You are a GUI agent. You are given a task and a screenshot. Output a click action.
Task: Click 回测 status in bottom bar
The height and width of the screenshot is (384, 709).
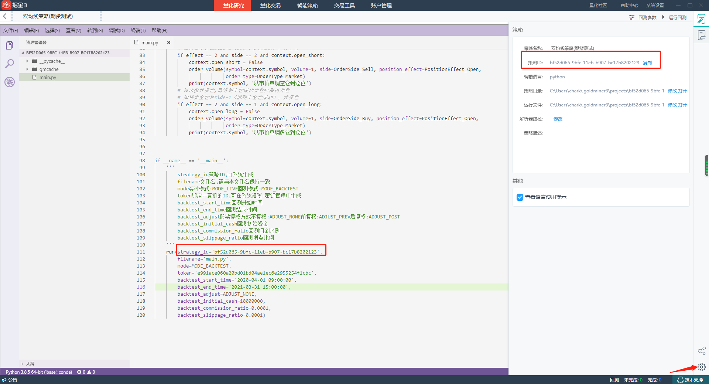click(614, 380)
